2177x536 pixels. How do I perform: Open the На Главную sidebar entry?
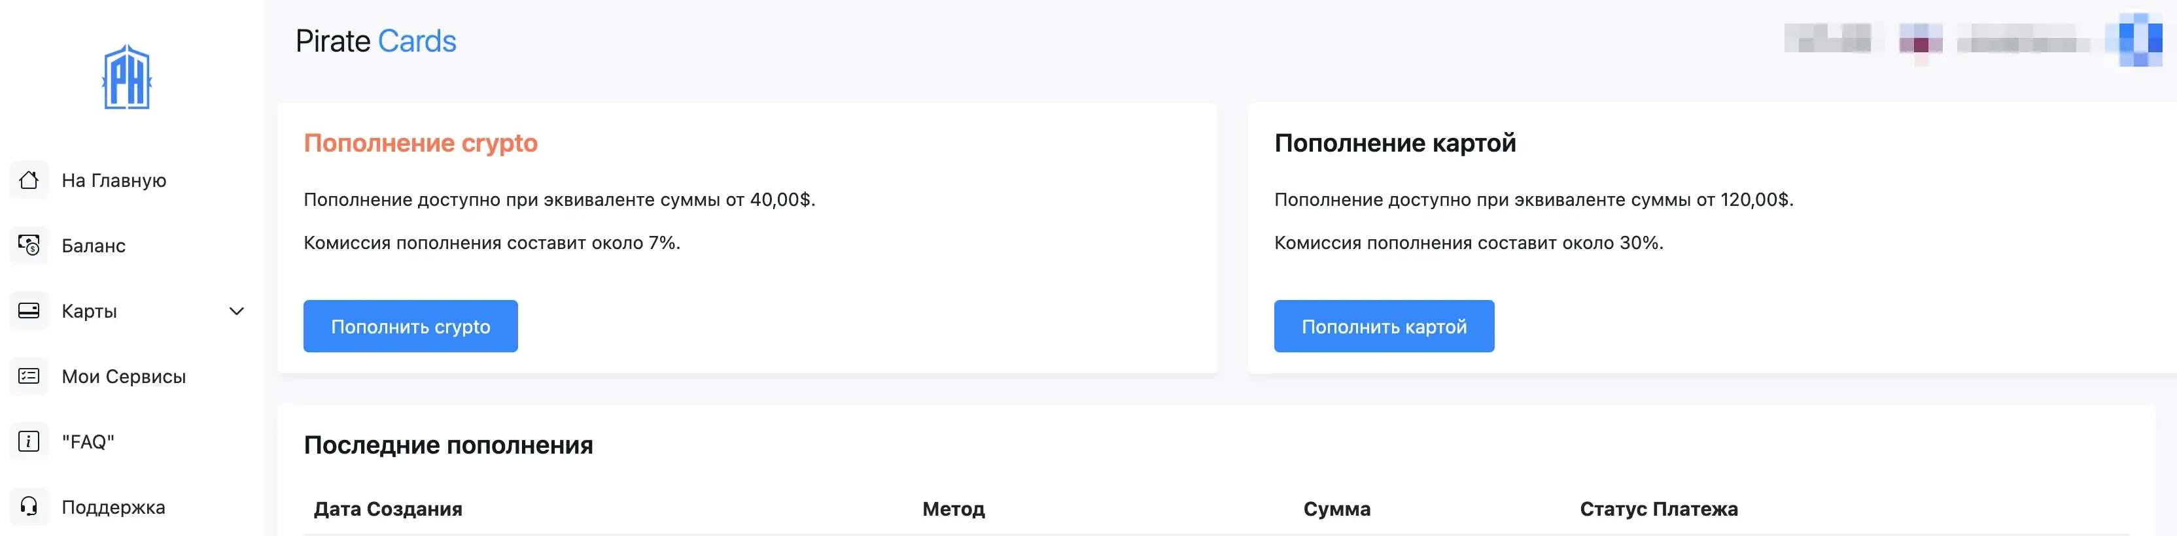coord(113,180)
